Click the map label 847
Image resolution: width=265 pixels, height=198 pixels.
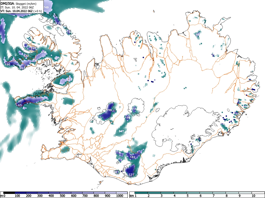coord(122,131)
